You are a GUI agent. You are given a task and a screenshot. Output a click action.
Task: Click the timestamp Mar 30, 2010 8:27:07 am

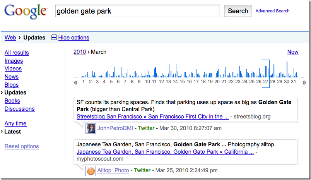pos(190,128)
